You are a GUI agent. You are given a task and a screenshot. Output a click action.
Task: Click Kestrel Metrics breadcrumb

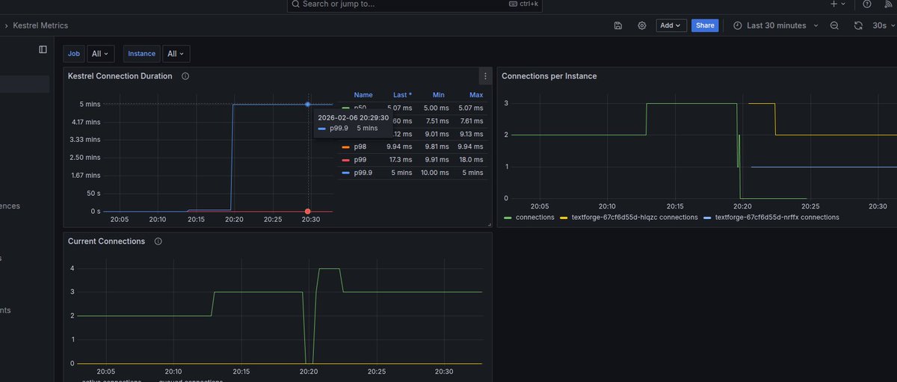[40, 25]
